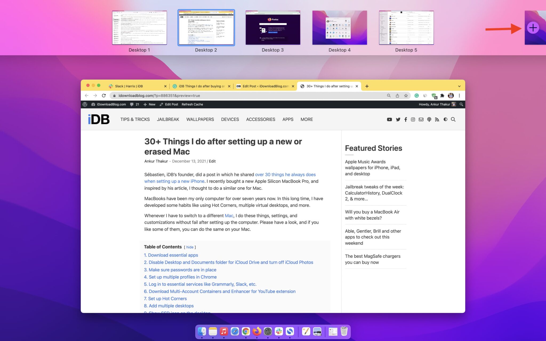Viewport: 546px width, 341px height.
Task: Click the Mac link in the article
Action: [x=229, y=216]
